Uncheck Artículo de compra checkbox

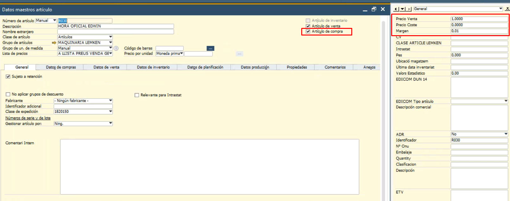(x=308, y=31)
